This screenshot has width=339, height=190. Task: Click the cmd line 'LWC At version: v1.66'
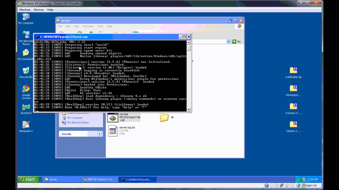pyautogui.click(x=73, y=93)
